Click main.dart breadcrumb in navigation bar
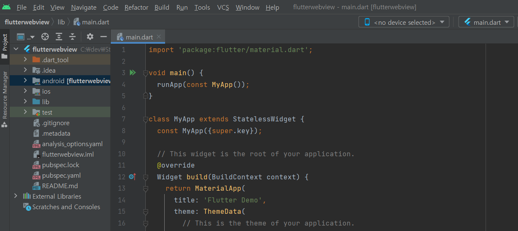518x231 pixels. pyautogui.click(x=91, y=22)
